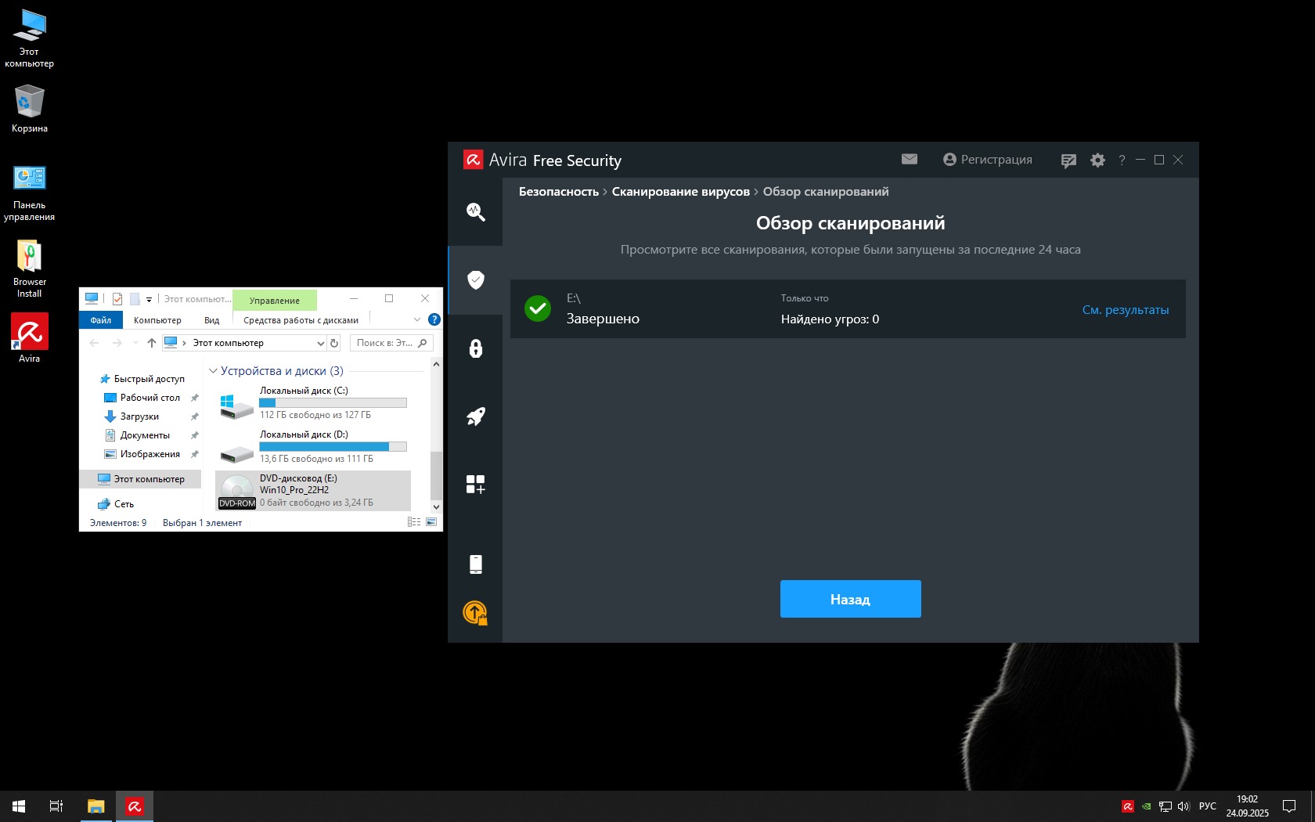This screenshot has width=1315, height=822.
Task: Open Explorer help question mark icon
Action: 434,319
